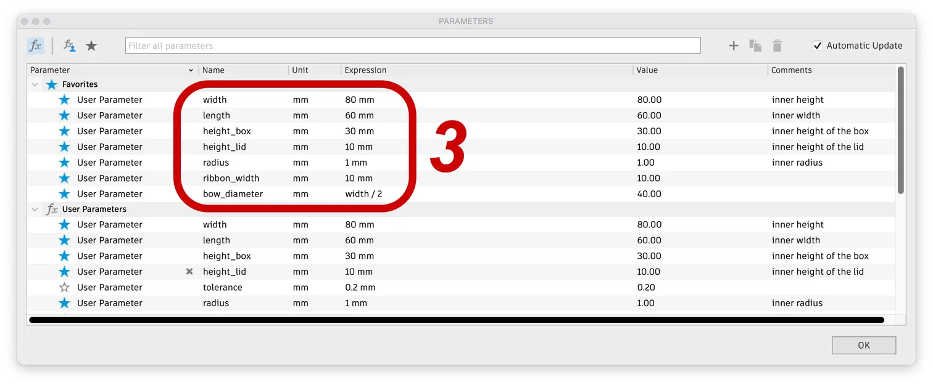Screen dimensions: 933x385
Task: Select the ribbon_width name cell
Action: point(231,178)
